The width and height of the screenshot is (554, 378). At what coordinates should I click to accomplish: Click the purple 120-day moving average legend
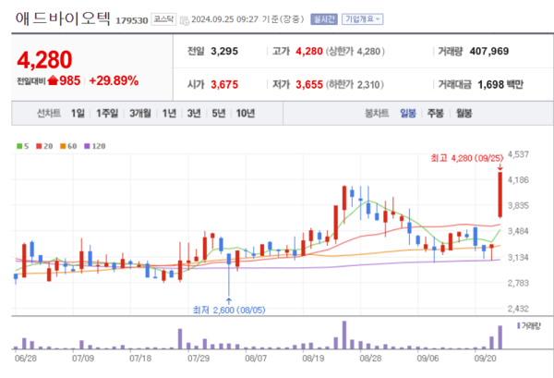95,146
